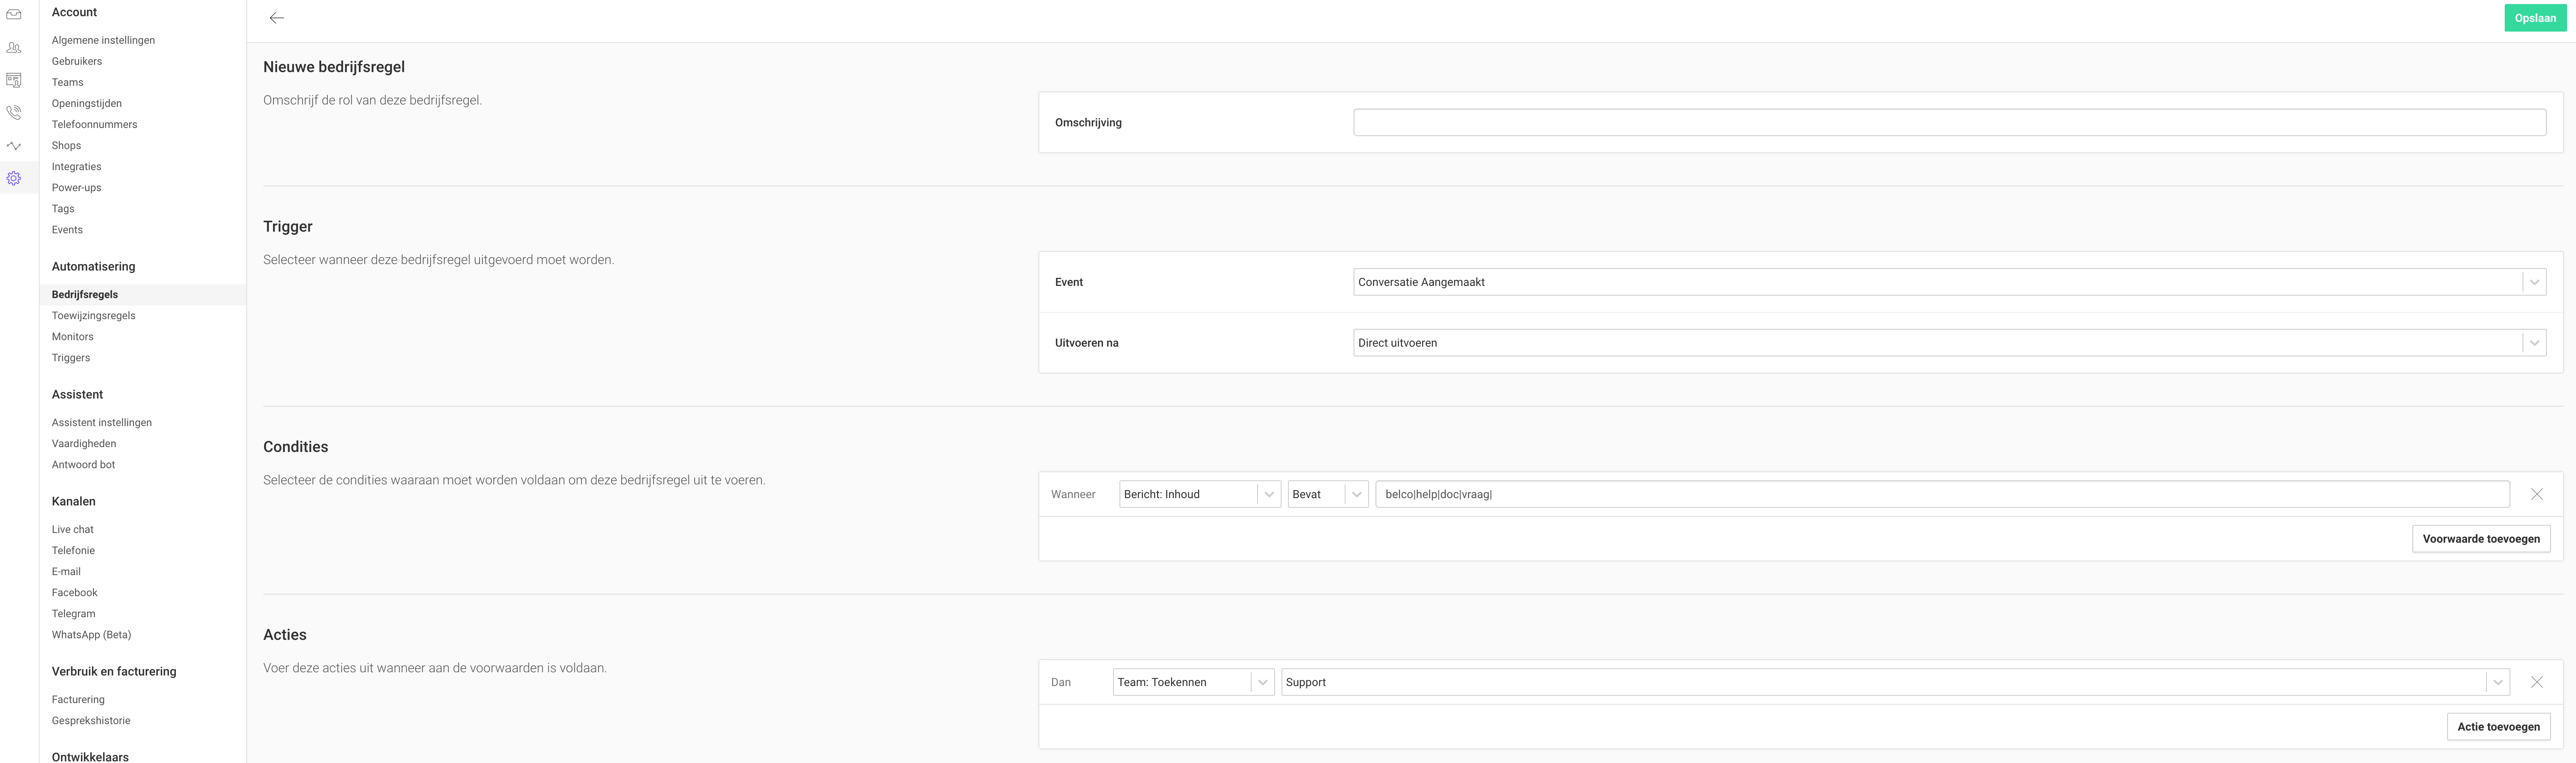This screenshot has height=763, width=2576.
Task: Open Toewijzingsregels page
Action: pyautogui.click(x=93, y=315)
